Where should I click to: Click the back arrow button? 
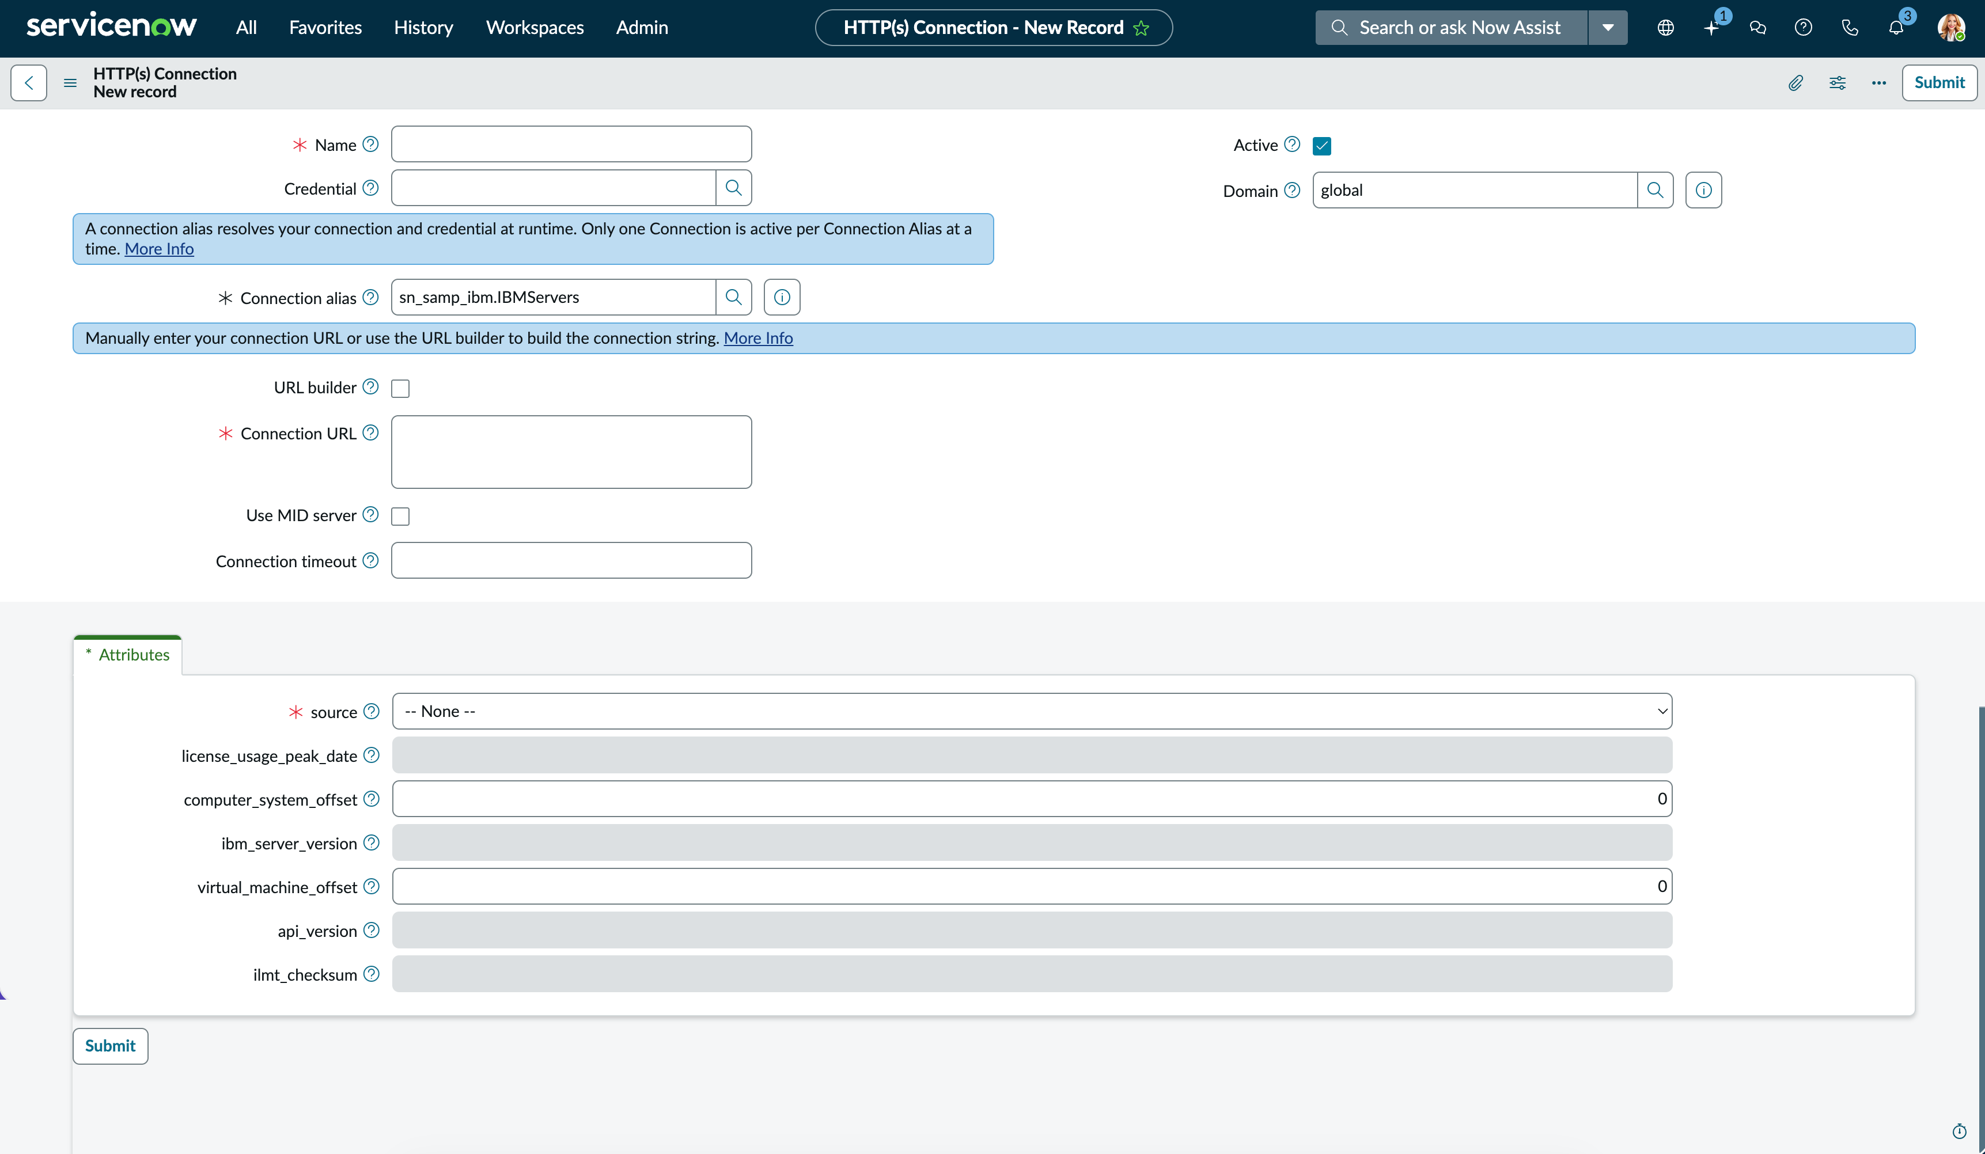[29, 83]
